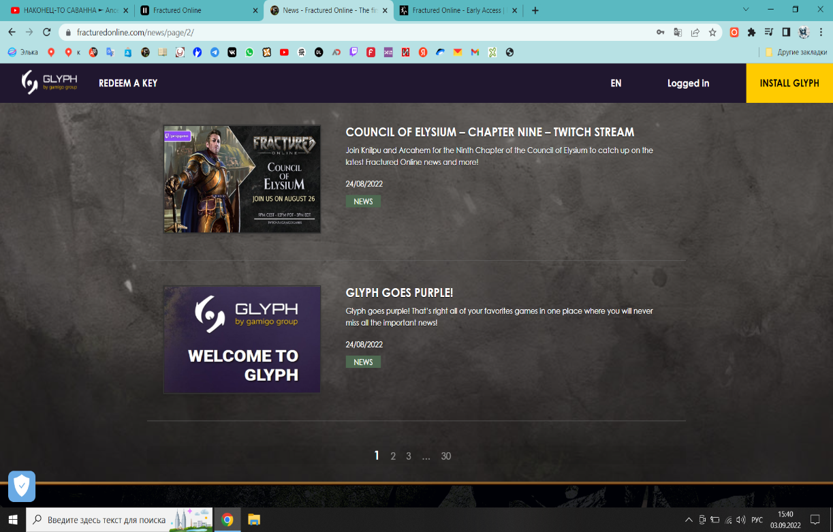
Task: View site information via the padlock
Action: [68, 32]
